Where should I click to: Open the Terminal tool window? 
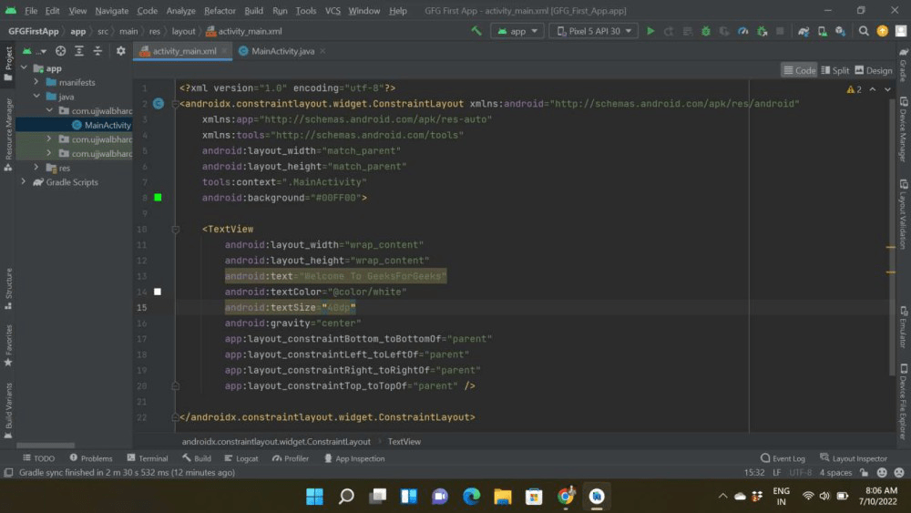(148, 458)
